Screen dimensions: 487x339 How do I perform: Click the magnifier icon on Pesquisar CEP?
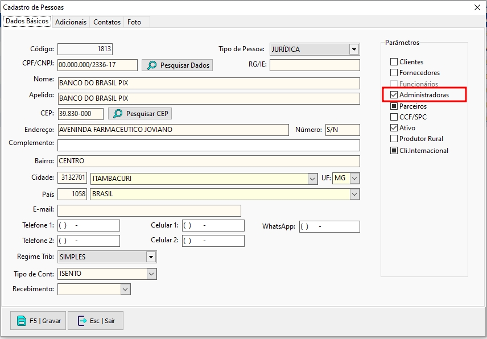pyautogui.click(x=118, y=114)
